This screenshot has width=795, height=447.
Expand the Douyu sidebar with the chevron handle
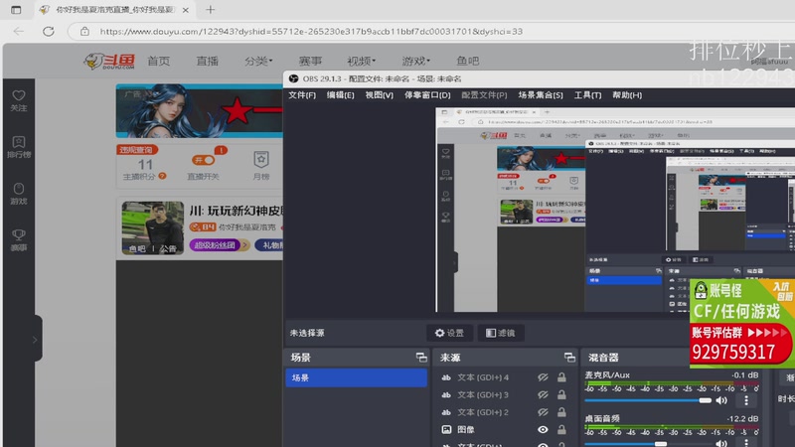tap(36, 339)
